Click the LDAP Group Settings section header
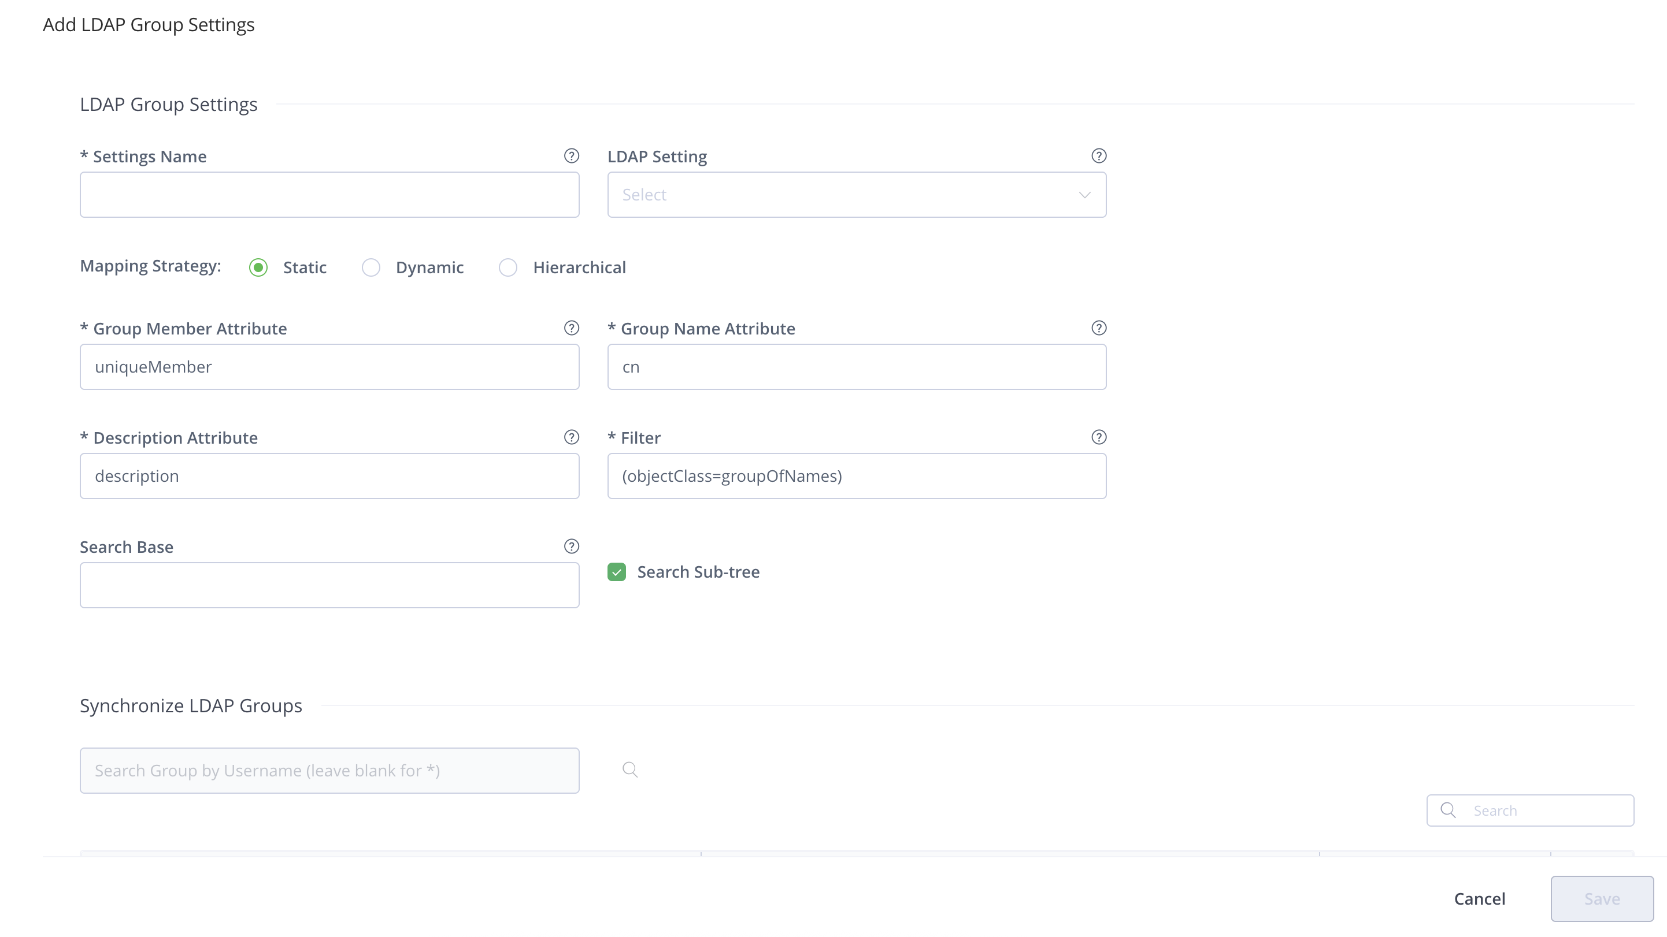The height and width of the screenshot is (937, 1667). 168,103
